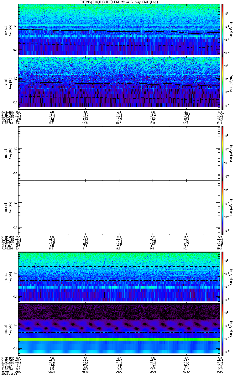Click the bright green band in the THE Bll panel
Image resolution: width=235 pixels, height=376 pixels.
point(119,339)
